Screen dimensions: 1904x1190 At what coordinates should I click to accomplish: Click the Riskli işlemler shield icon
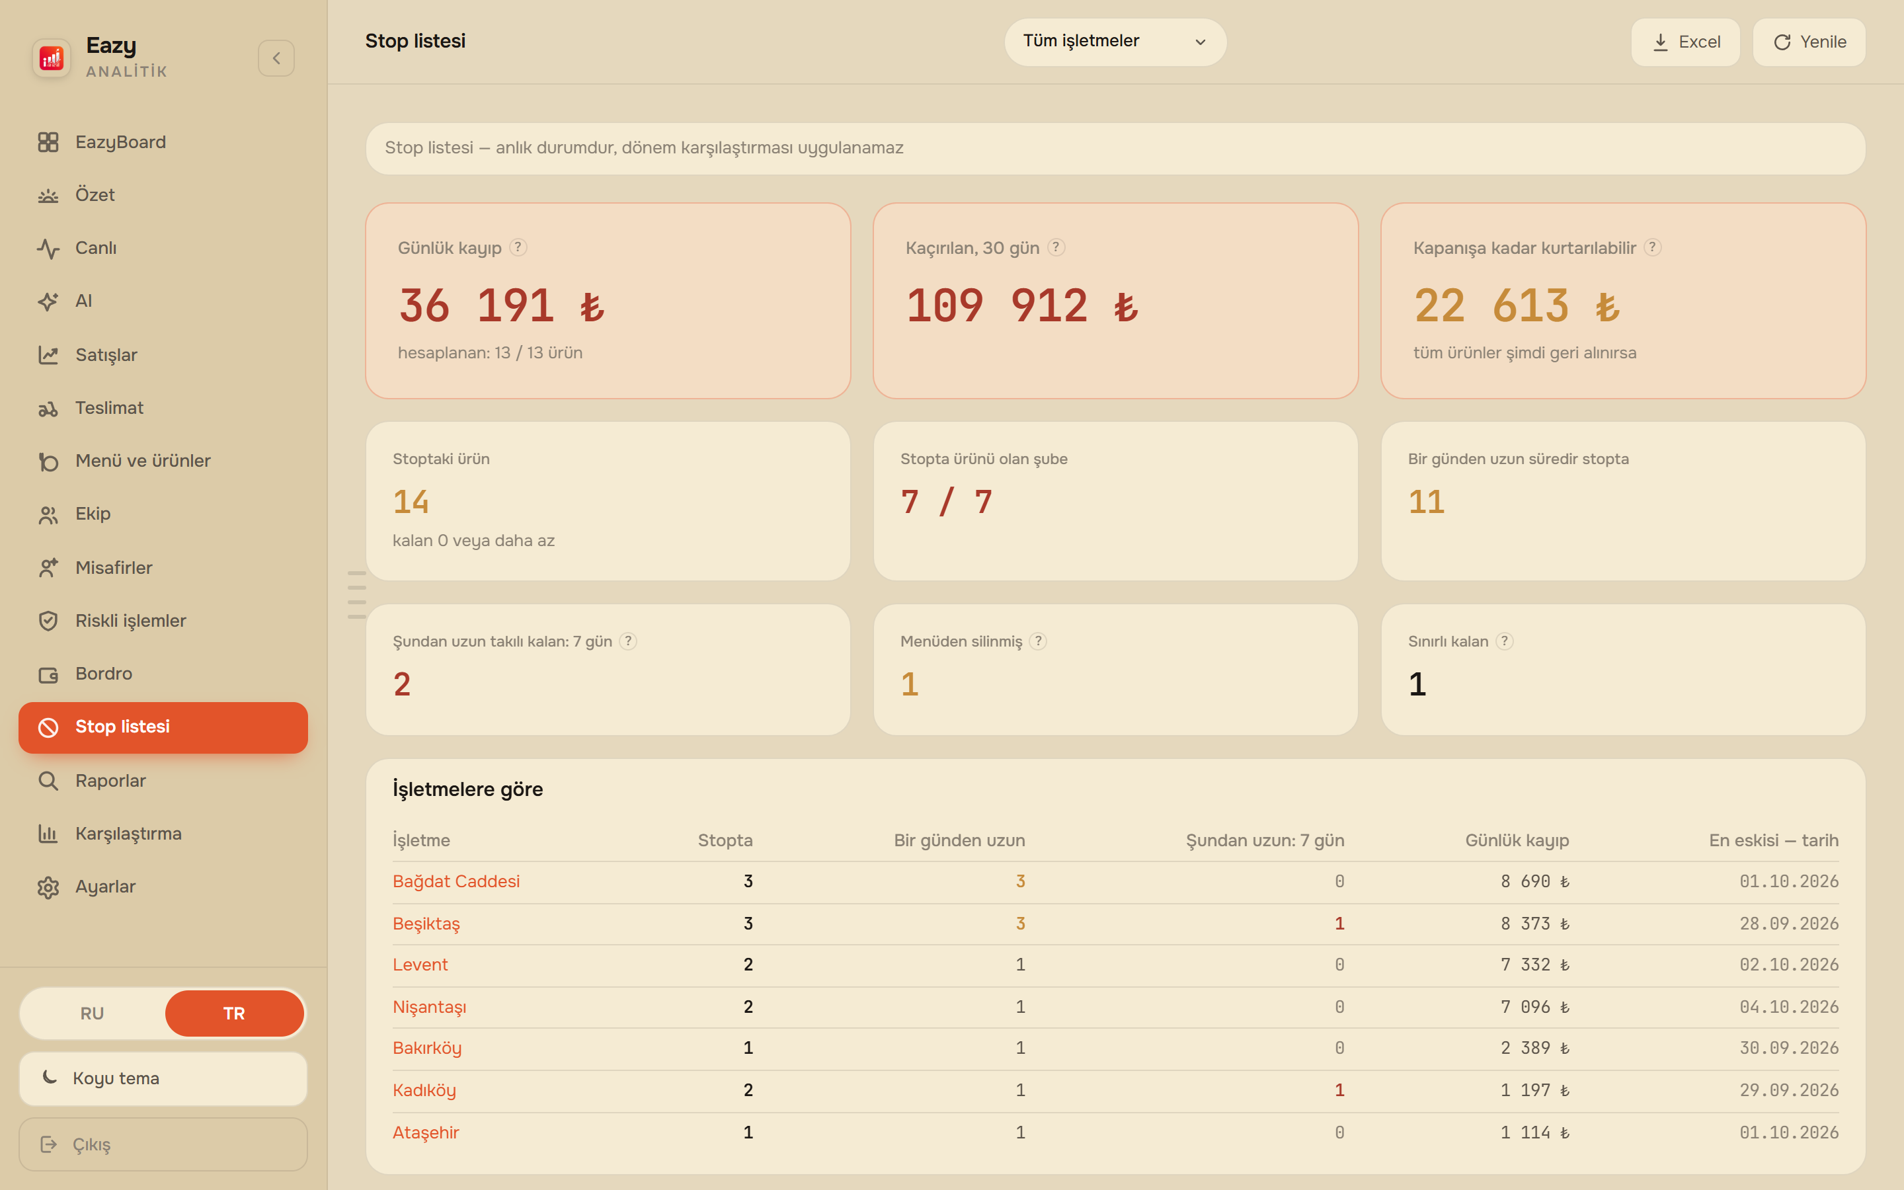[48, 621]
